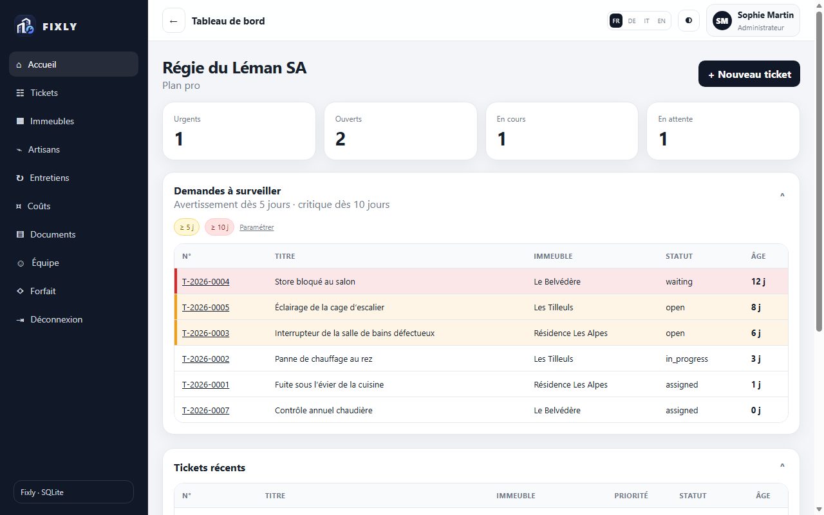This screenshot has width=824, height=515.
Task: Toggle dark mode with the contrast button
Action: [689, 21]
